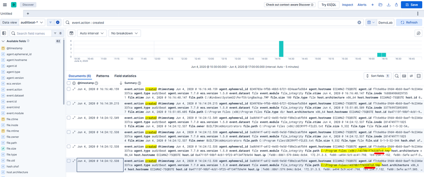
Task: Select the file.size field in sidebar
Action: [x=11, y=149]
